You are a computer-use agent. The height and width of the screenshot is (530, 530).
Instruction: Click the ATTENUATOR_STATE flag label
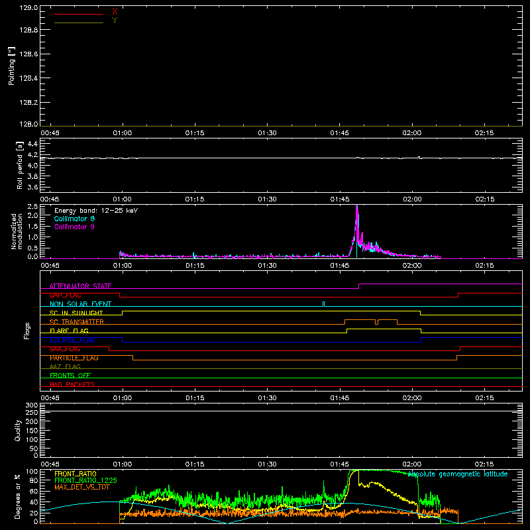[x=80, y=286]
